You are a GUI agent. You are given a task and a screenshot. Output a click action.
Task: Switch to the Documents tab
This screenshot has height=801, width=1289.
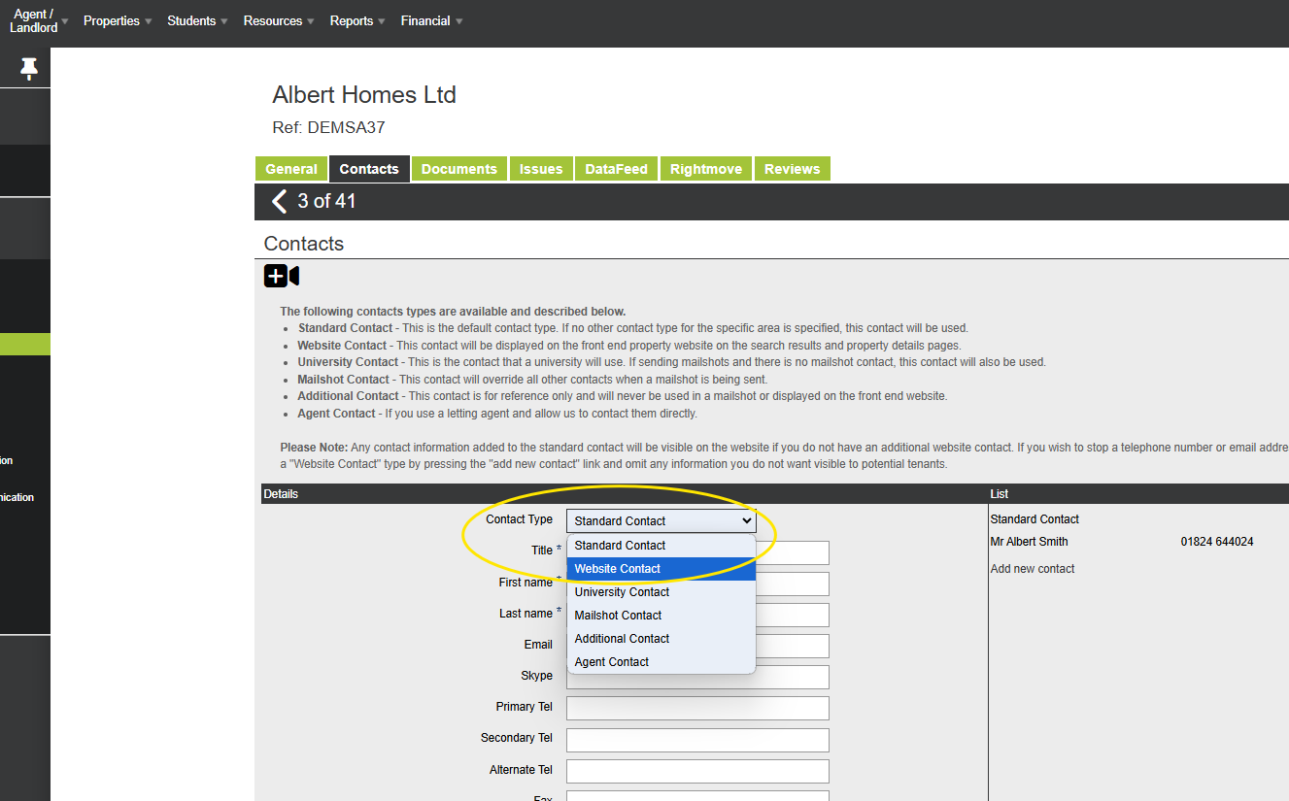[x=458, y=169]
